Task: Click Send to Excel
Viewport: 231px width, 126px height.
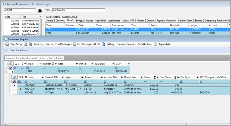Action: point(145,44)
